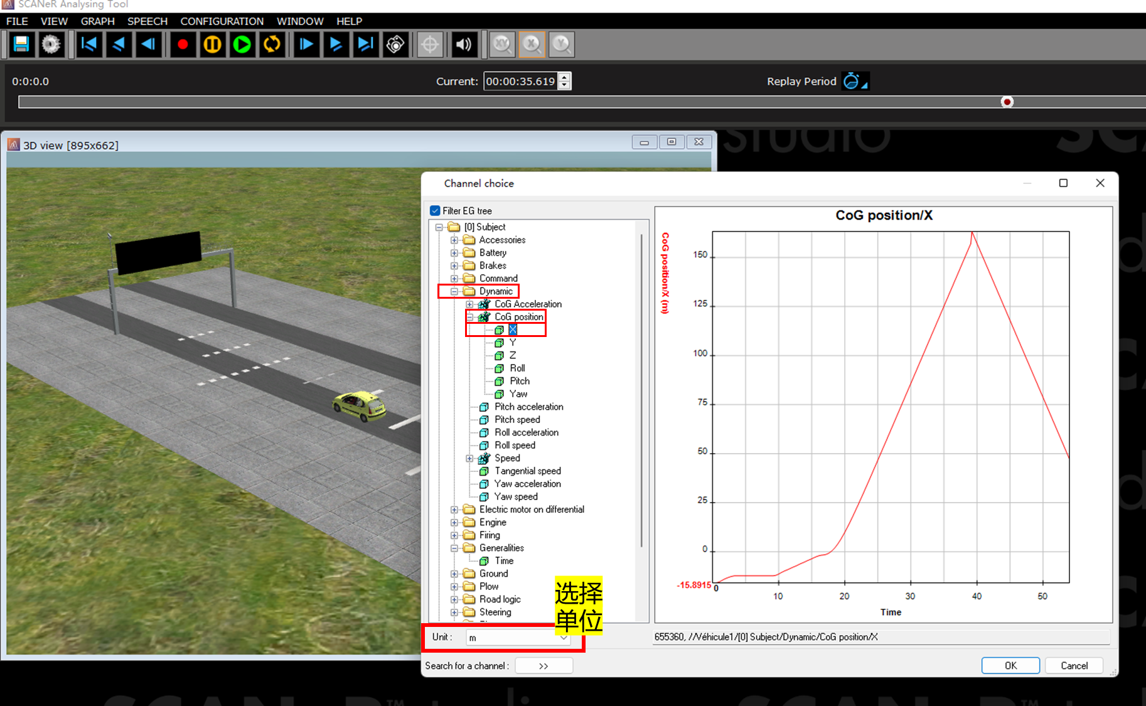Viewport: 1146px width, 706px height.
Task: Select the Yaw channel under CoG position
Action: click(x=518, y=394)
